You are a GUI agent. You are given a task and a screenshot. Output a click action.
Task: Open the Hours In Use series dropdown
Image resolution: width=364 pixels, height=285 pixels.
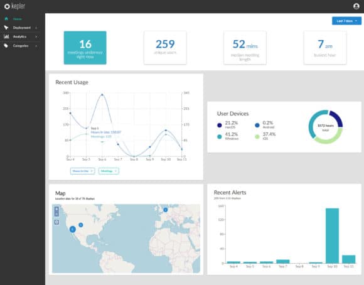82,171
